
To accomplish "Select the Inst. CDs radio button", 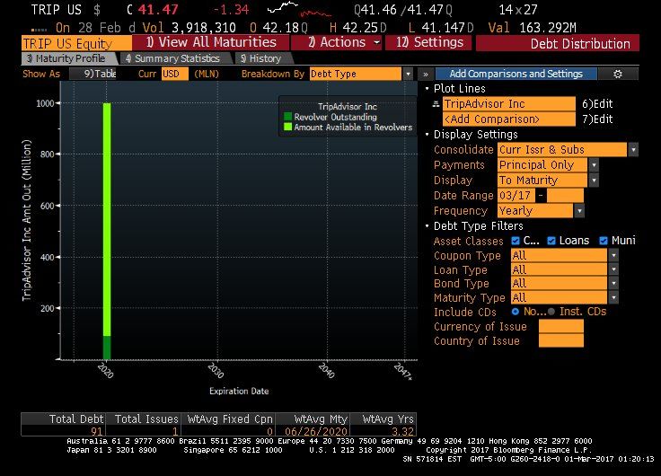I will (551, 312).
